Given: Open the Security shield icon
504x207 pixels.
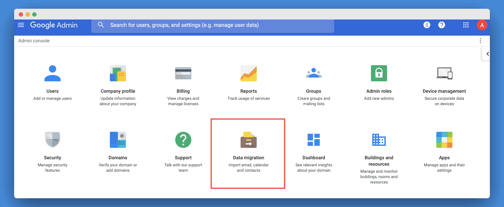Looking at the screenshot, I should click(53, 140).
